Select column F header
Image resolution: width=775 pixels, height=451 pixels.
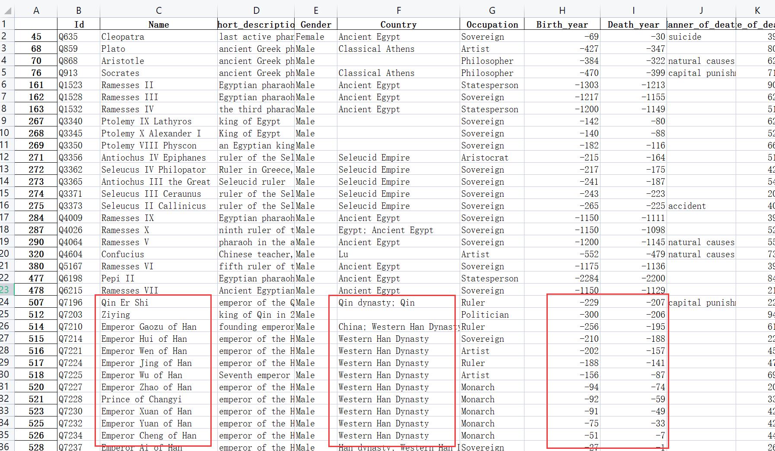coord(398,10)
